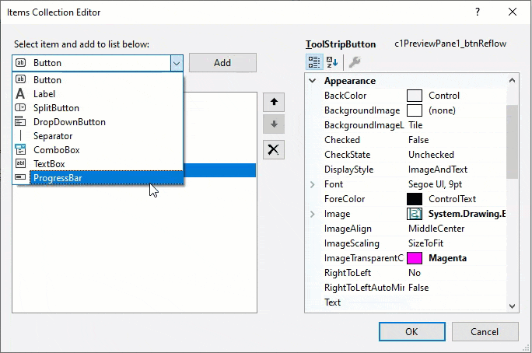Click the Property Pages wrench icon
The width and height of the screenshot is (532, 353).
[354, 63]
